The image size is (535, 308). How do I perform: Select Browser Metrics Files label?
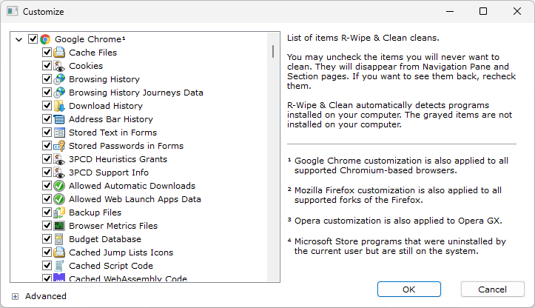[x=113, y=226]
